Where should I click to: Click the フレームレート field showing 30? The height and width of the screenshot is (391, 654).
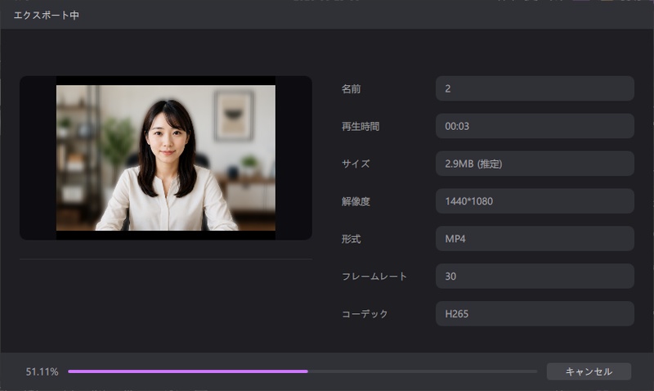pos(535,276)
